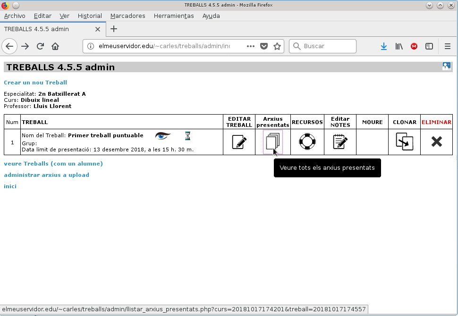Delete the treball using the X icon

437,142
